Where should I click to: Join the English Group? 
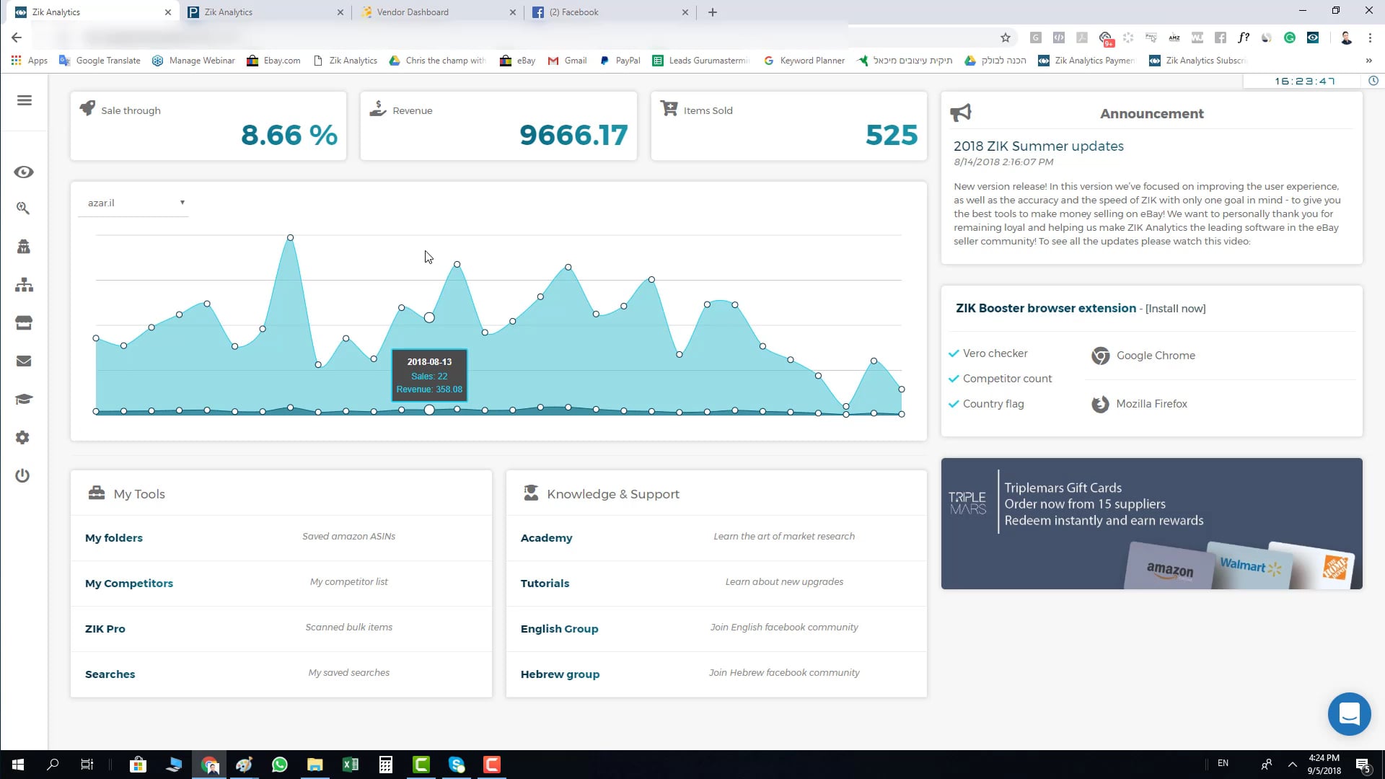click(x=560, y=629)
